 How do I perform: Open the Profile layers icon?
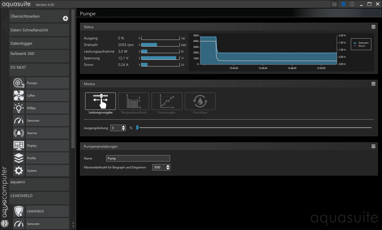[19, 158]
